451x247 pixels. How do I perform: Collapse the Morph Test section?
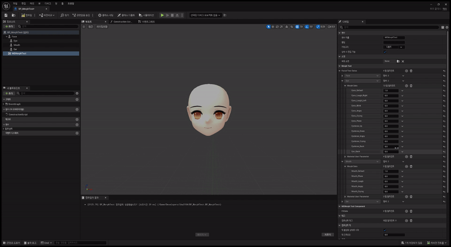(x=339, y=65)
